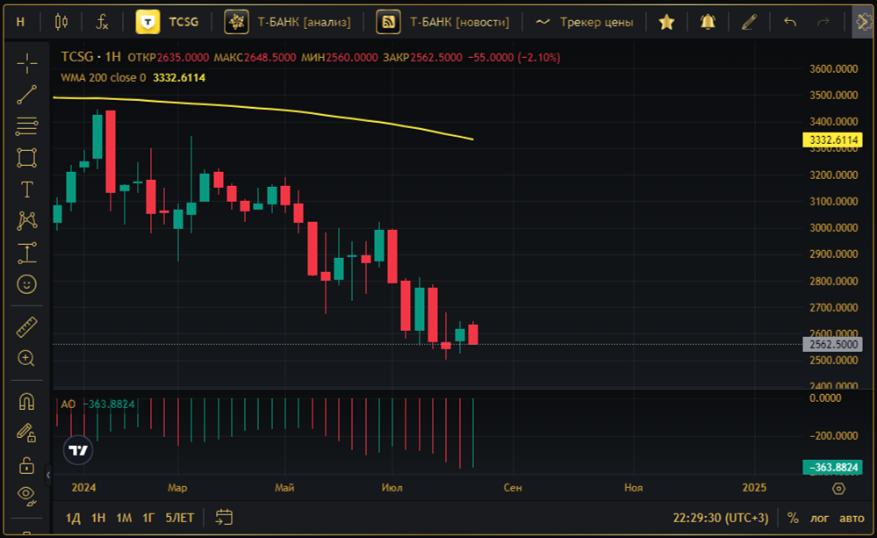Open chart settings at top-right corner
Screen dimensions: 877x538
pyautogui.click(x=863, y=22)
